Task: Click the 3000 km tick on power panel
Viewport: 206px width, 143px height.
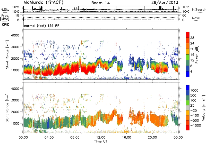Action: point(15,47)
